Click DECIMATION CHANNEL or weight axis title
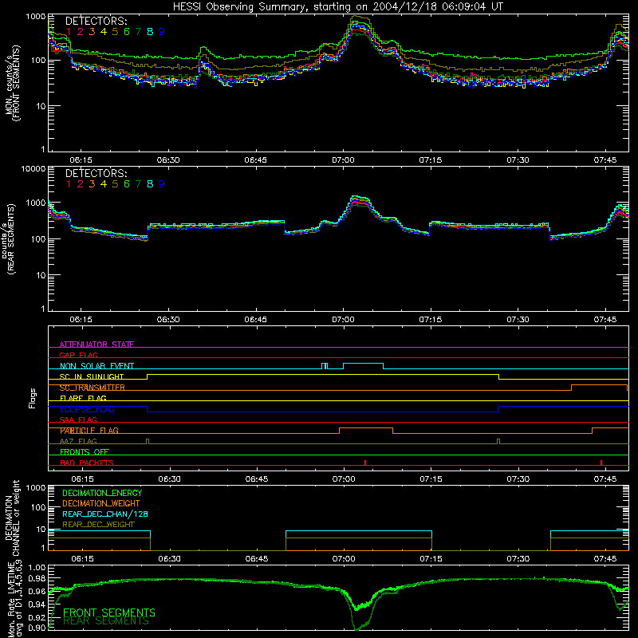Screen dimensions: 638x638 tap(12, 518)
